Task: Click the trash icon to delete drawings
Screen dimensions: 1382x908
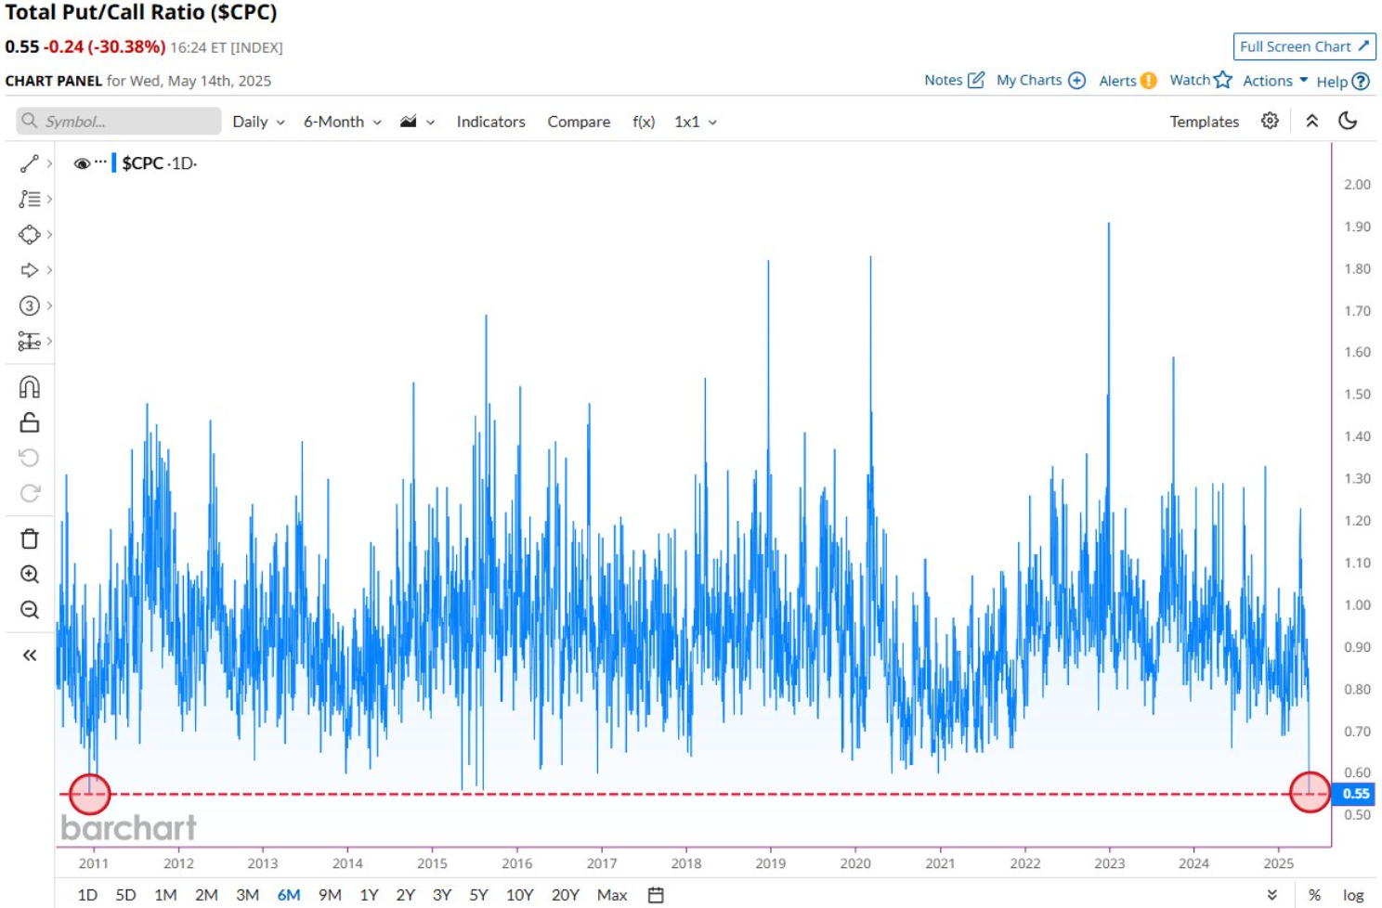Action: (x=29, y=538)
